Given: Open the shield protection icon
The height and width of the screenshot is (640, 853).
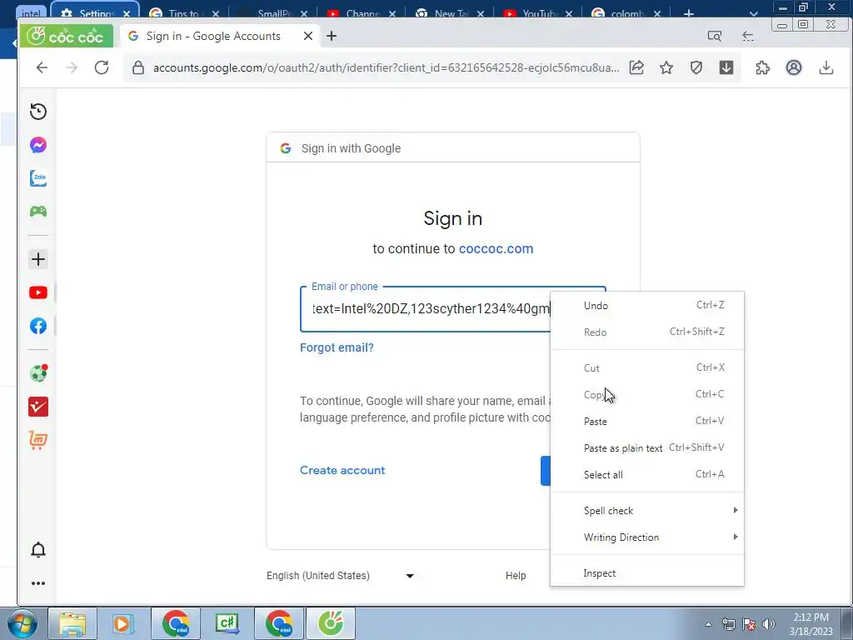Looking at the screenshot, I should [696, 67].
